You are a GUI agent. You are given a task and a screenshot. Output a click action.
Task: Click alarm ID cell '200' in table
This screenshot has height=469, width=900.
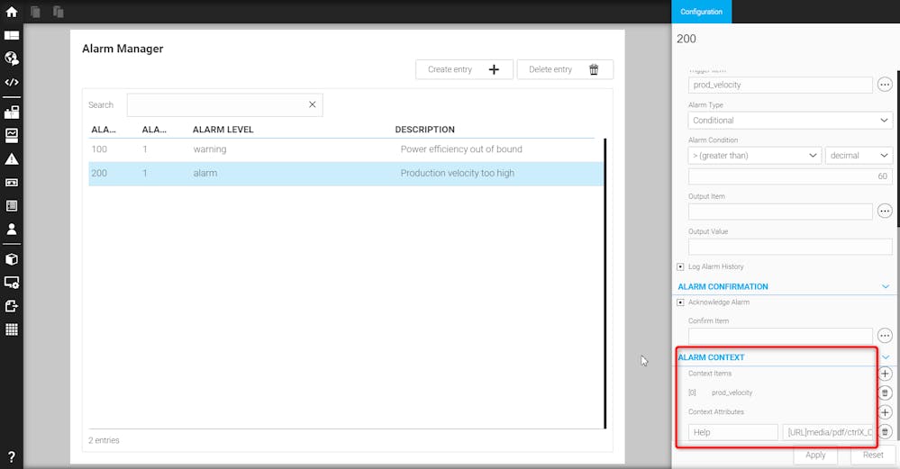[x=99, y=173]
